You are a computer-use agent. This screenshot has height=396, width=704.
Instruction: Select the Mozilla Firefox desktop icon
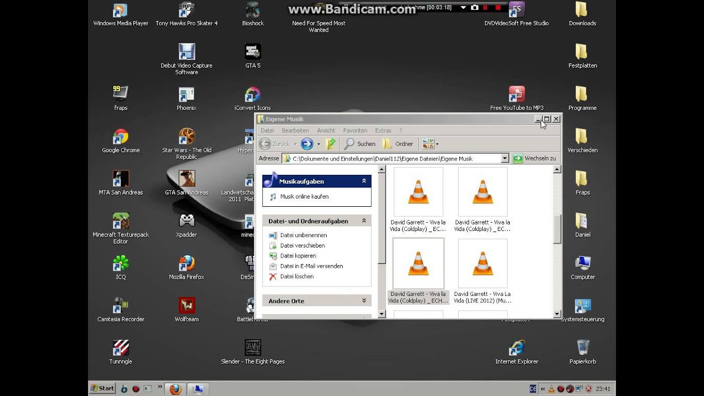click(x=186, y=268)
